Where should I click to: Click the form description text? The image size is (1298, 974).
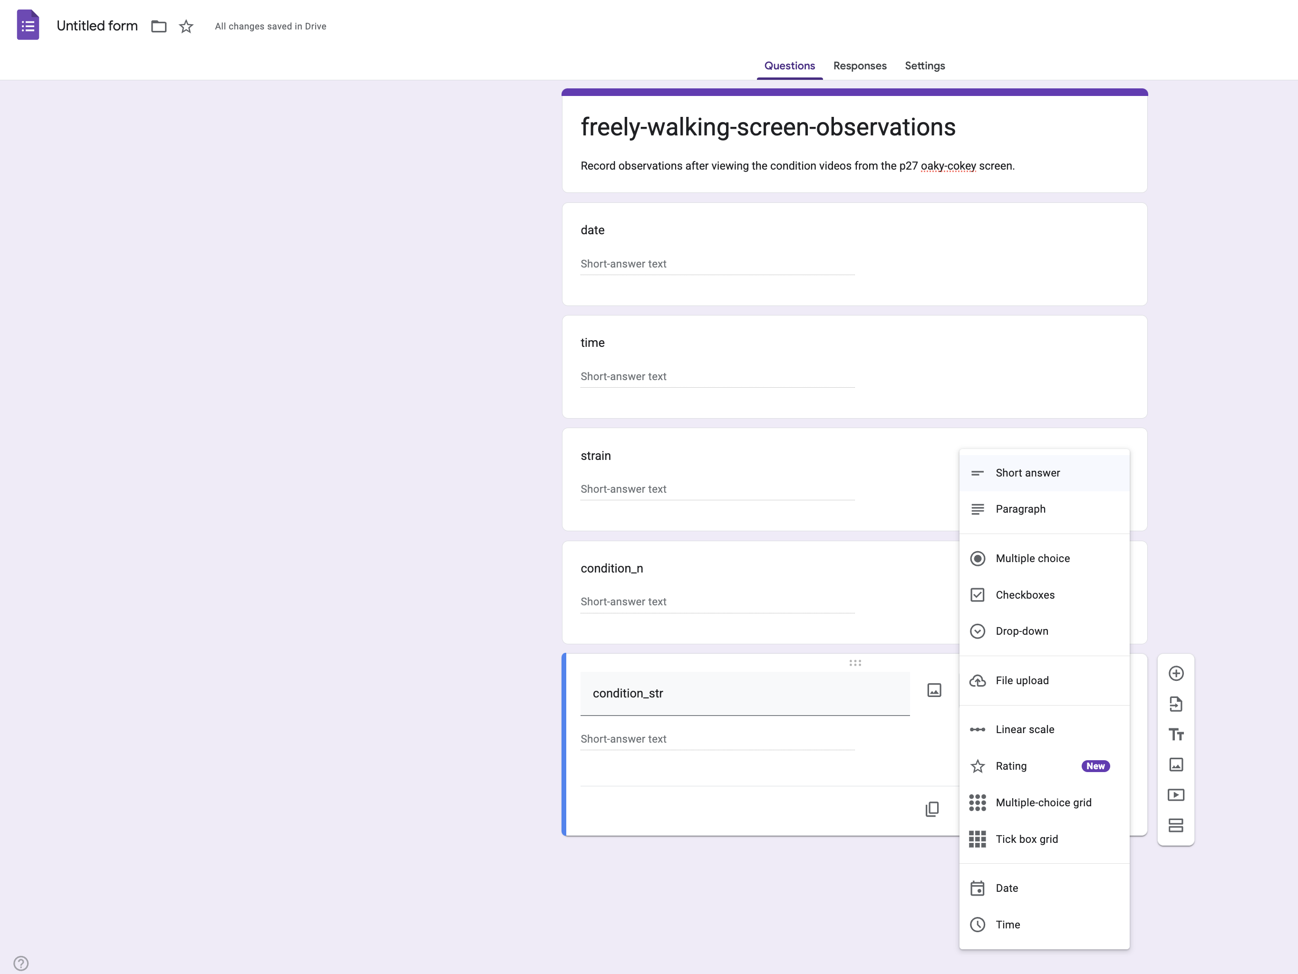(x=797, y=166)
